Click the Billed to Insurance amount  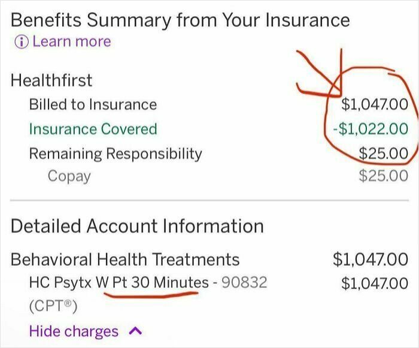[374, 105]
